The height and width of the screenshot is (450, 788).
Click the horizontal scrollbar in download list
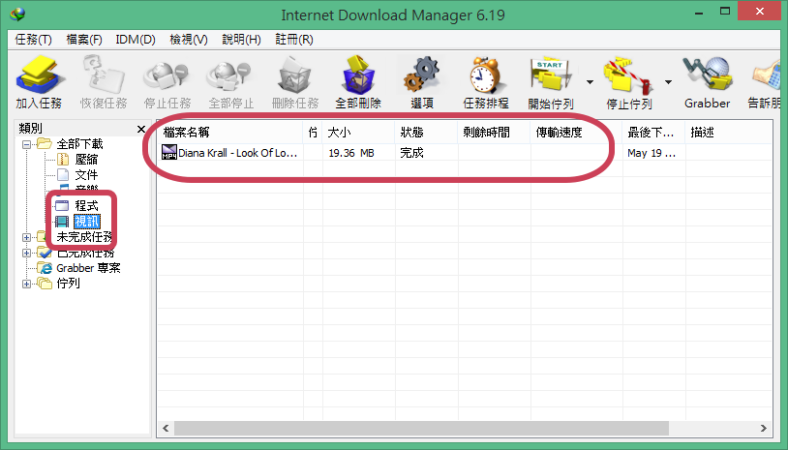[416, 428]
